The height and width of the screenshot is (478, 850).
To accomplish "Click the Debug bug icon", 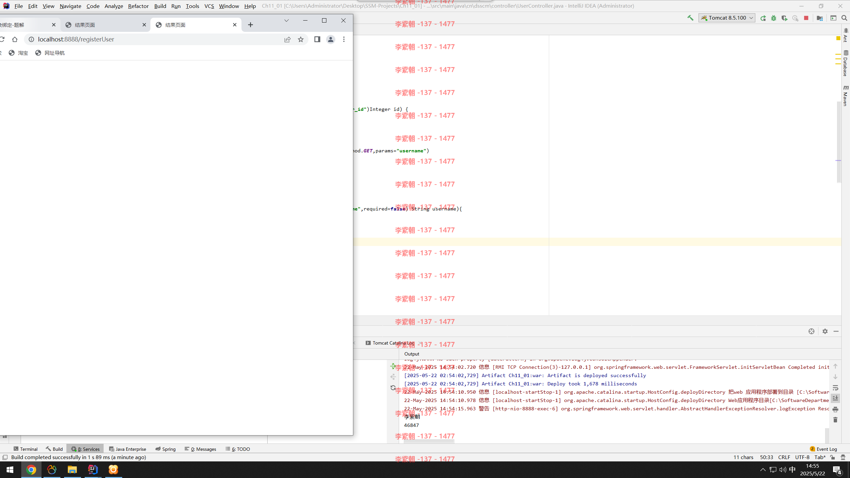I will click(x=774, y=18).
